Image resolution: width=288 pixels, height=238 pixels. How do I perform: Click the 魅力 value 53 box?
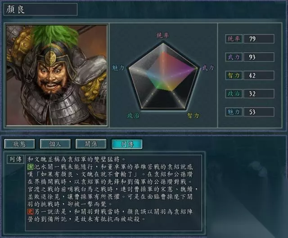(259, 112)
